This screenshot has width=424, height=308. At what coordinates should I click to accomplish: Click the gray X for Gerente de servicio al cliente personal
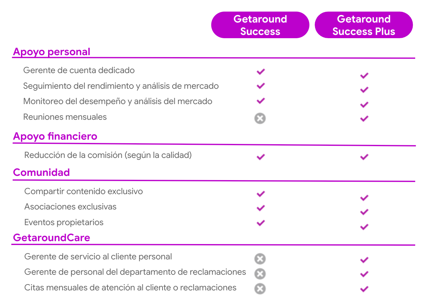260,259
